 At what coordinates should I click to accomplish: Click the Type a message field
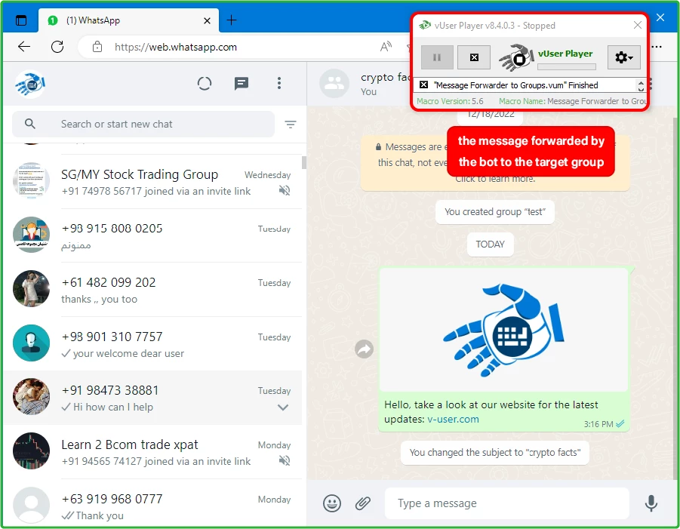pos(506,503)
